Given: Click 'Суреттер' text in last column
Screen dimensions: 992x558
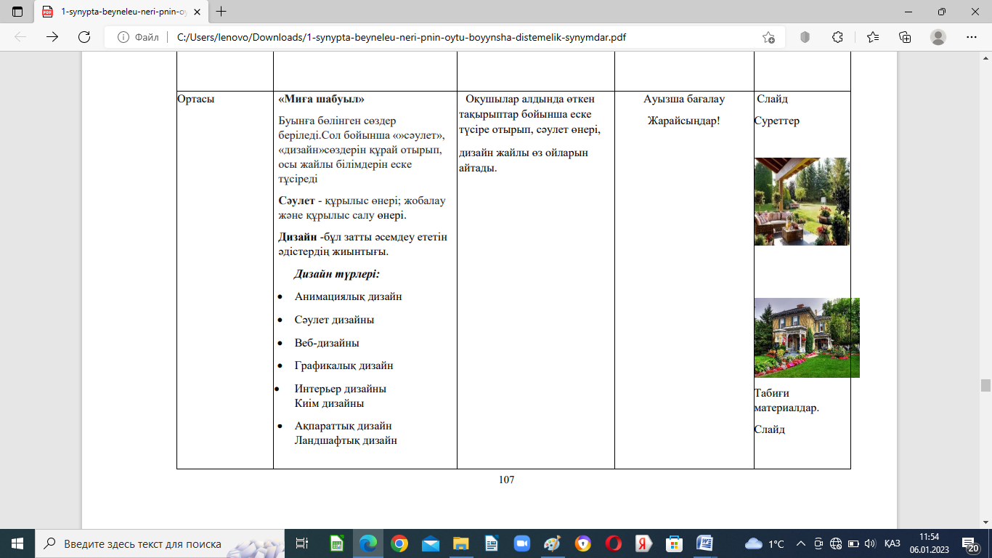Looking at the screenshot, I should [777, 121].
